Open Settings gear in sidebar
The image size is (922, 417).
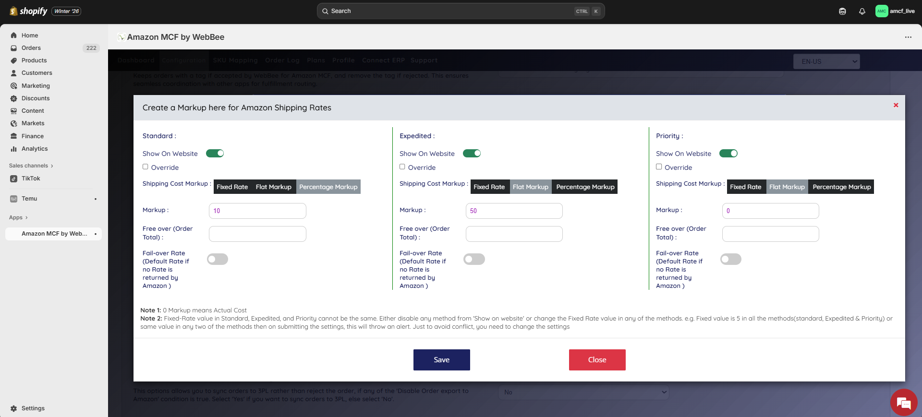pyautogui.click(x=14, y=408)
